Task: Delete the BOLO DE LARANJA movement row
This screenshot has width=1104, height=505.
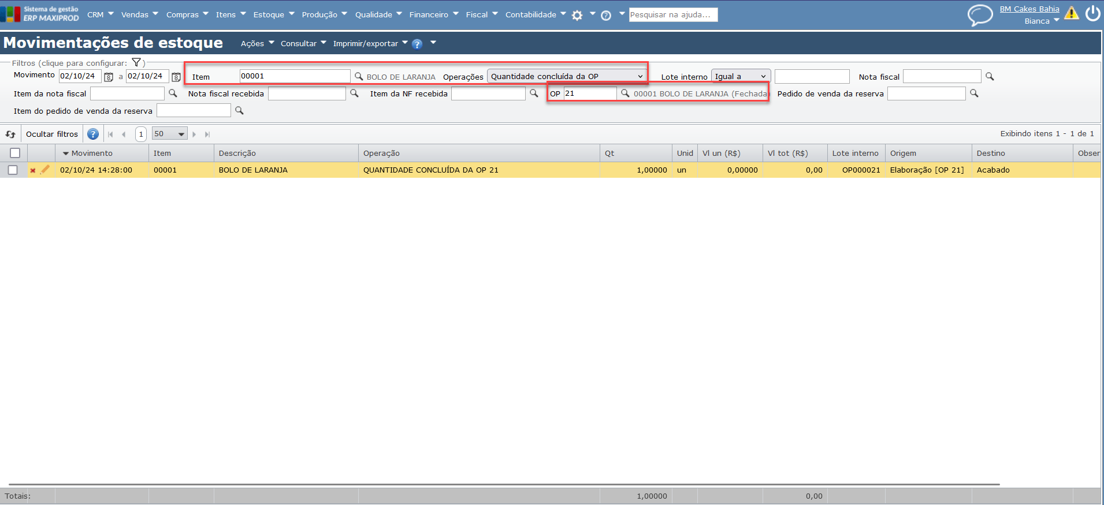Action: pos(33,170)
